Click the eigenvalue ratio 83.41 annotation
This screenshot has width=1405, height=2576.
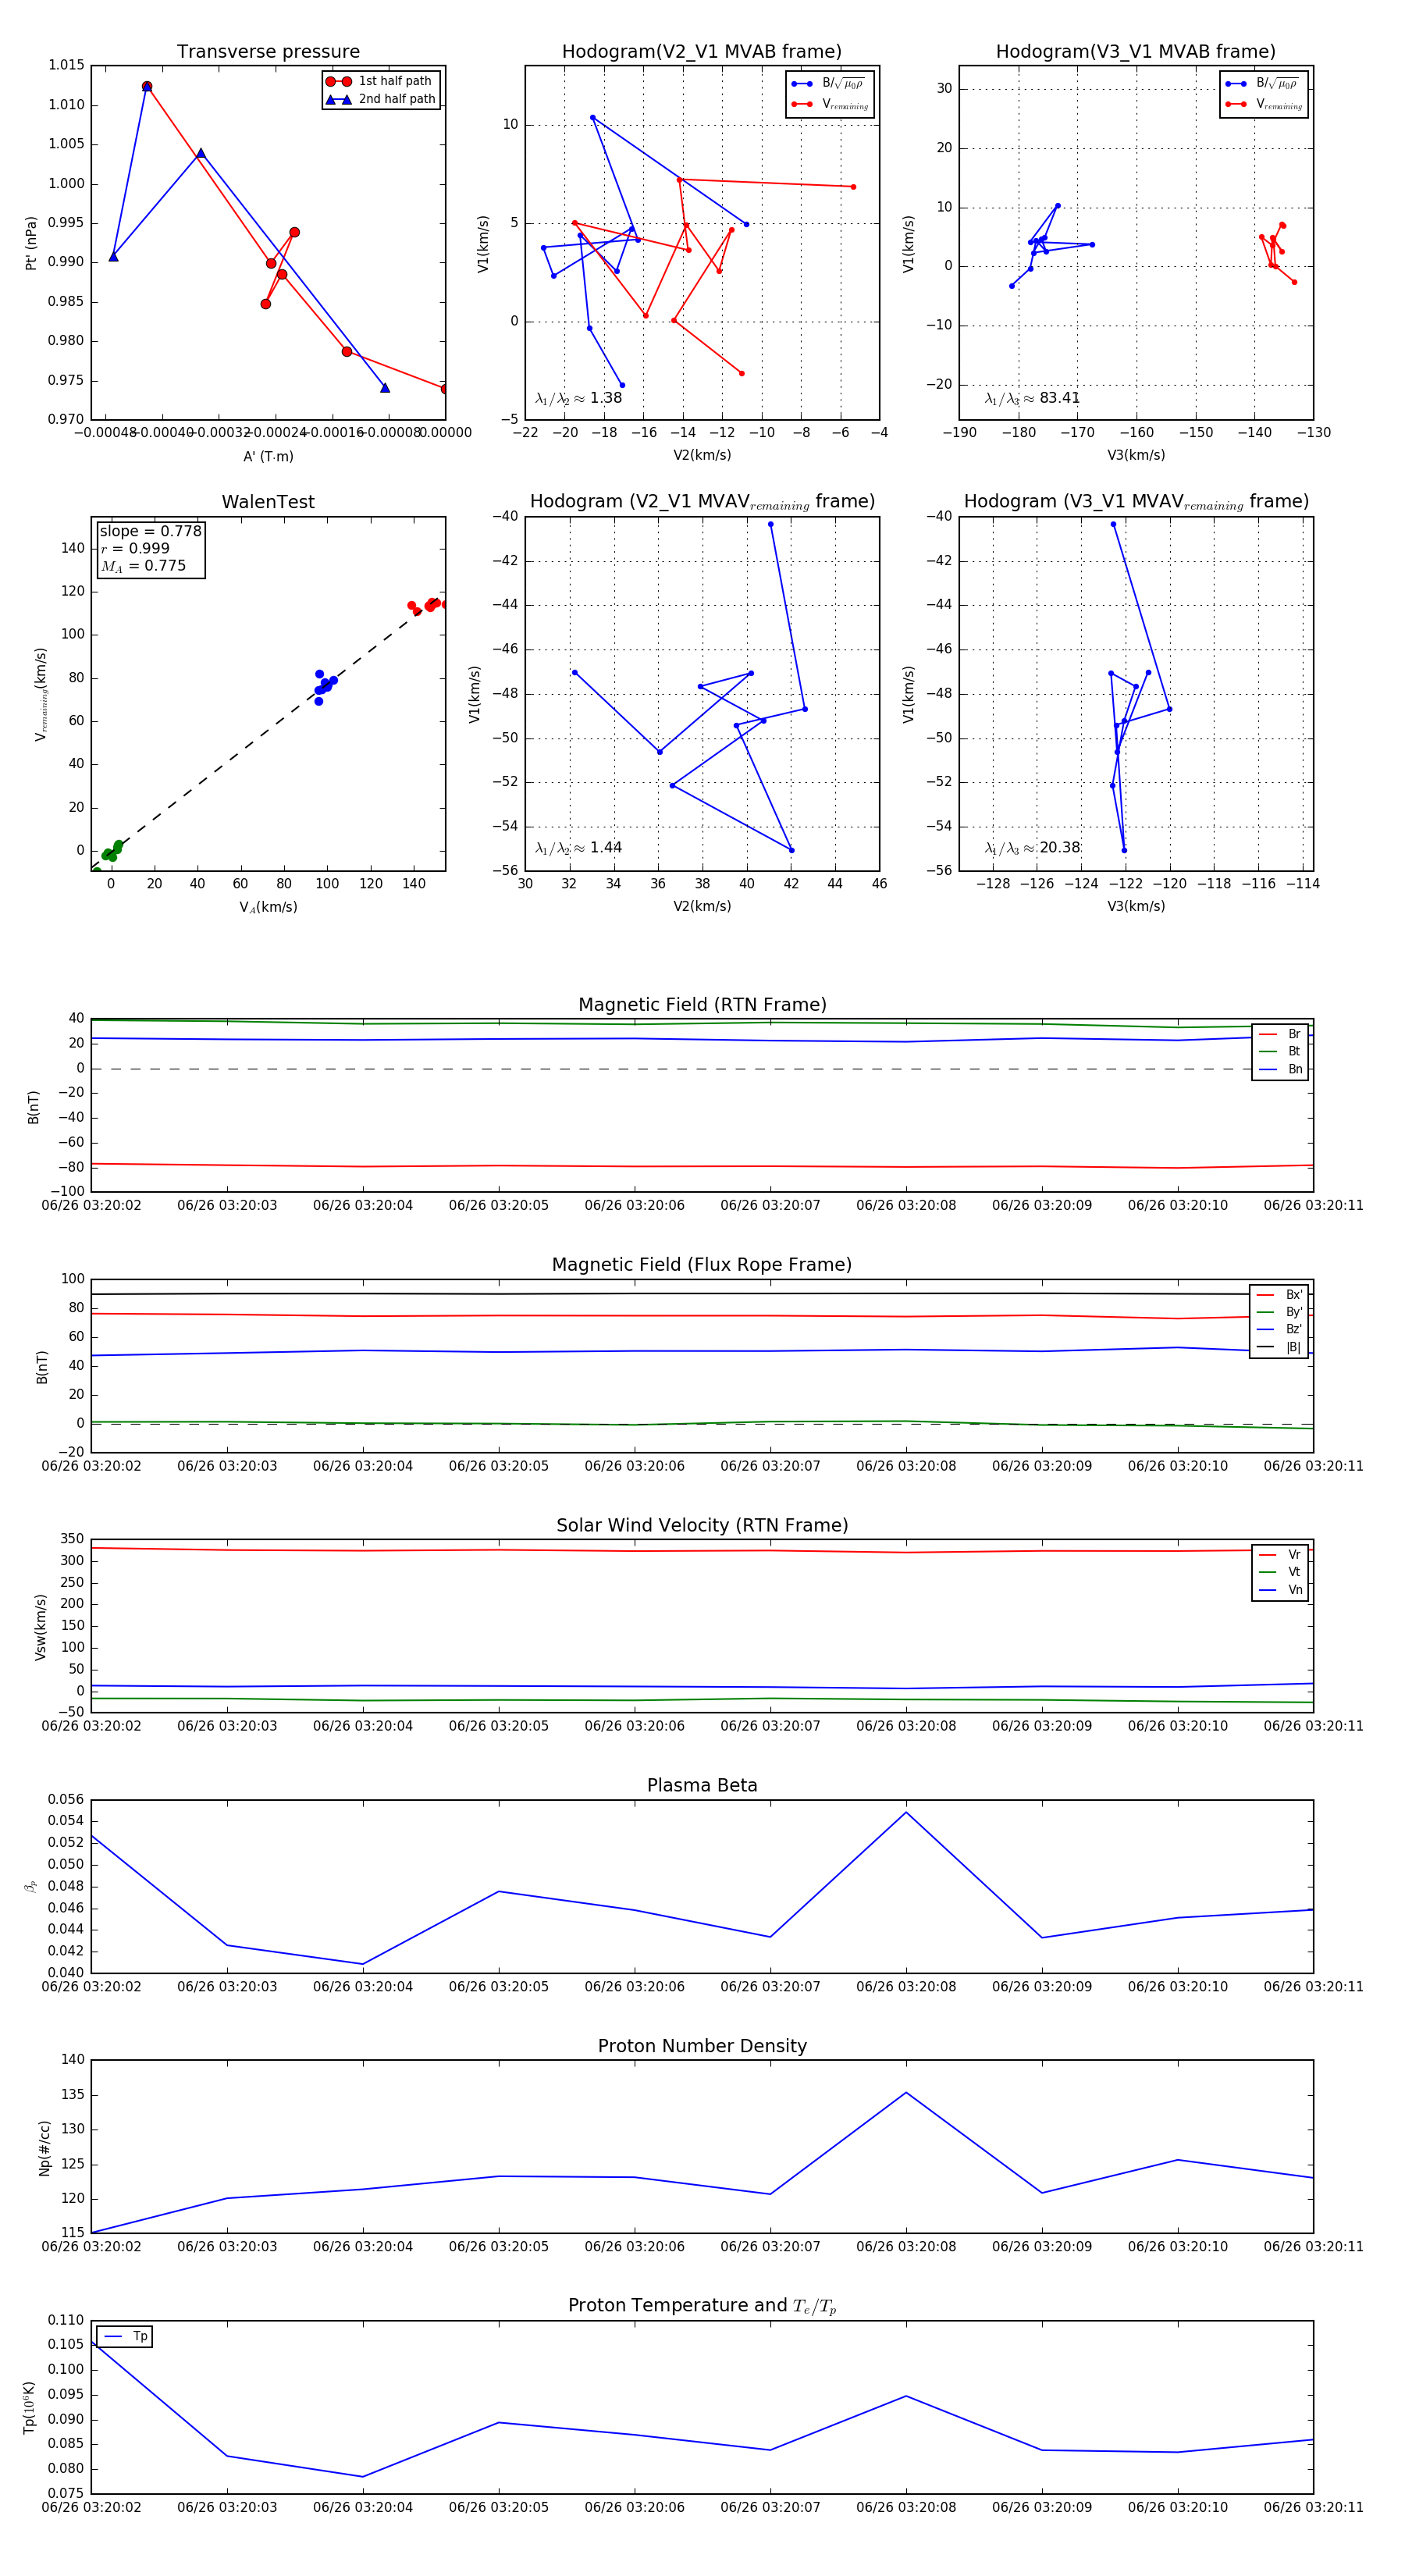pyautogui.click(x=1032, y=398)
